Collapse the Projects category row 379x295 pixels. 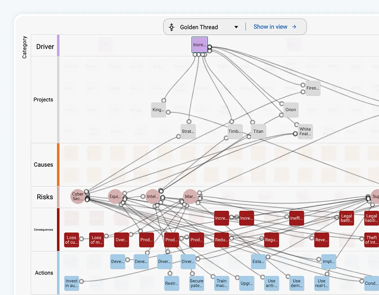(44, 99)
